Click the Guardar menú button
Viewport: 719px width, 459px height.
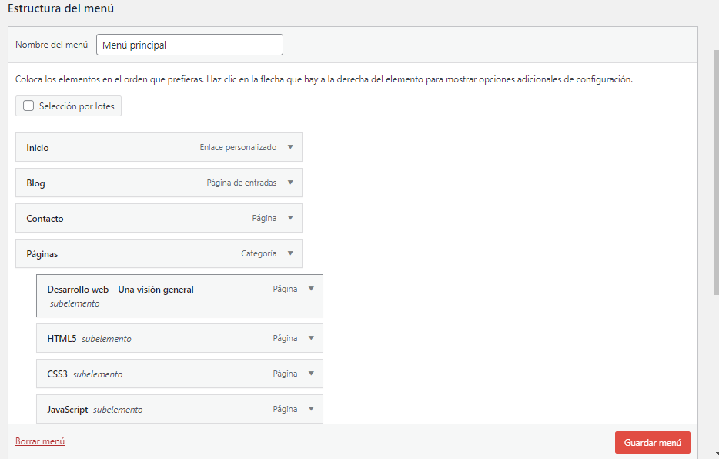pyautogui.click(x=653, y=443)
